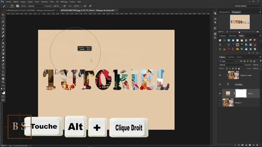Screen dimensions: 262x147
Task: Open the Mode dropdown in options bar
Action: [x=36, y=6]
